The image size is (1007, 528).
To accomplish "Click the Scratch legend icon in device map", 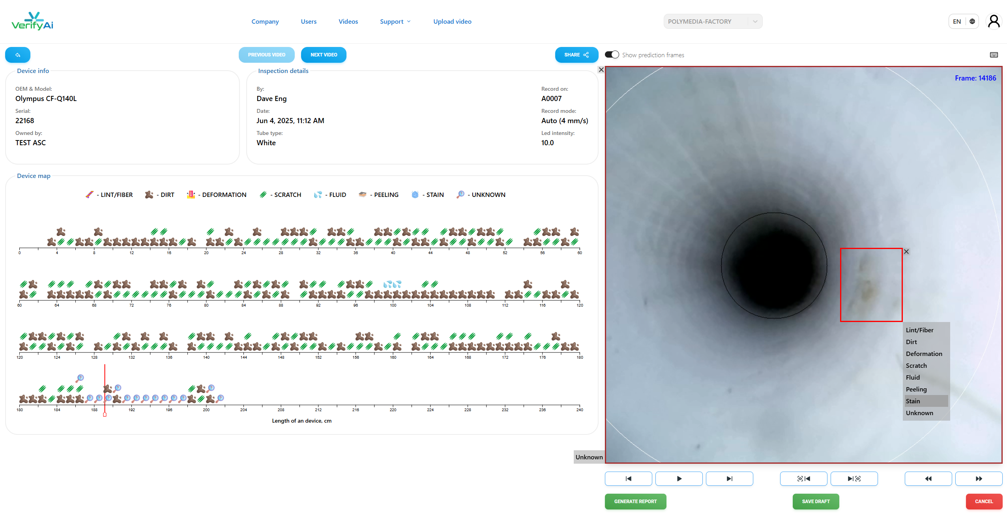I will point(263,194).
